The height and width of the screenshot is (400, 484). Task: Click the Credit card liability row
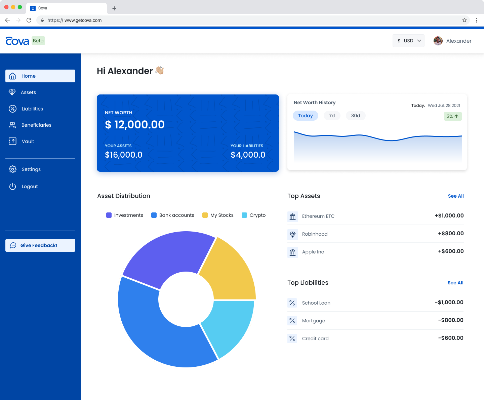point(375,338)
